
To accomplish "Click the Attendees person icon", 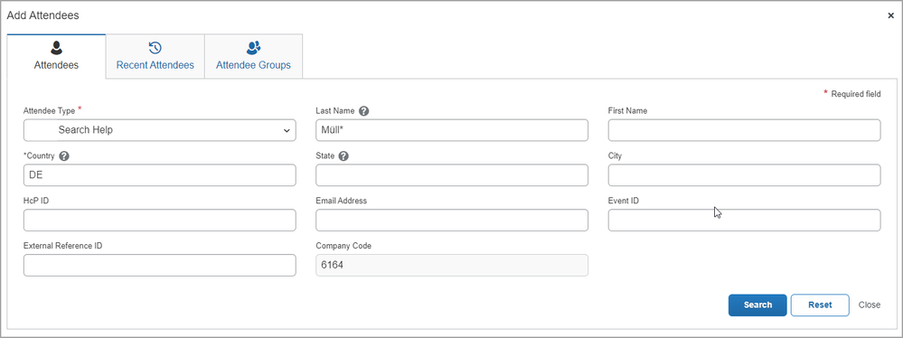I will coord(56,48).
